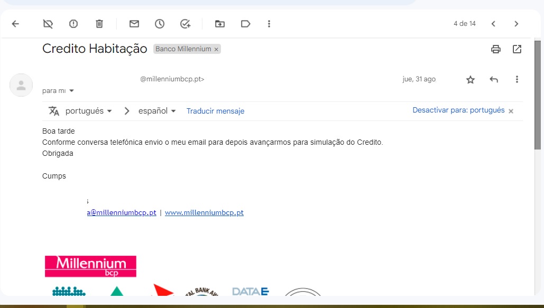Remove the Banco Millennium label

pyautogui.click(x=216, y=49)
